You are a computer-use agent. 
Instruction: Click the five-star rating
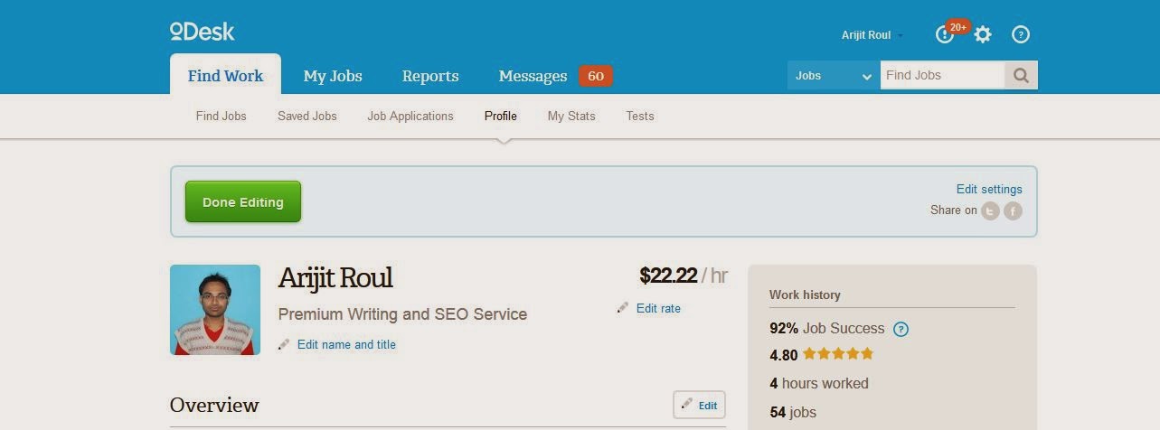coord(838,354)
